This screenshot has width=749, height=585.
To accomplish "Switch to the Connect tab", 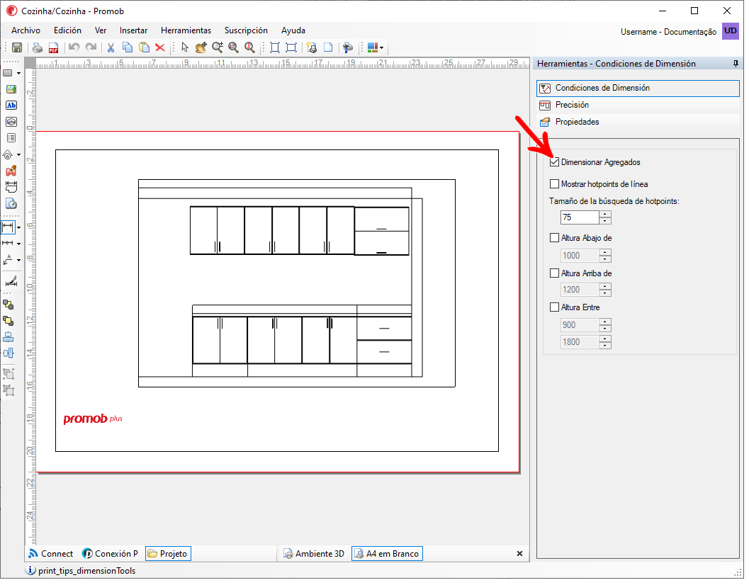I will pyautogui.click(x=50, y=554).
